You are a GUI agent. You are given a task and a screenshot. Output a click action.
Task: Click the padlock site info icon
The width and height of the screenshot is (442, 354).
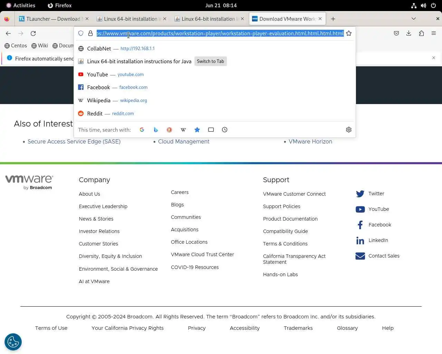[90, 33]
